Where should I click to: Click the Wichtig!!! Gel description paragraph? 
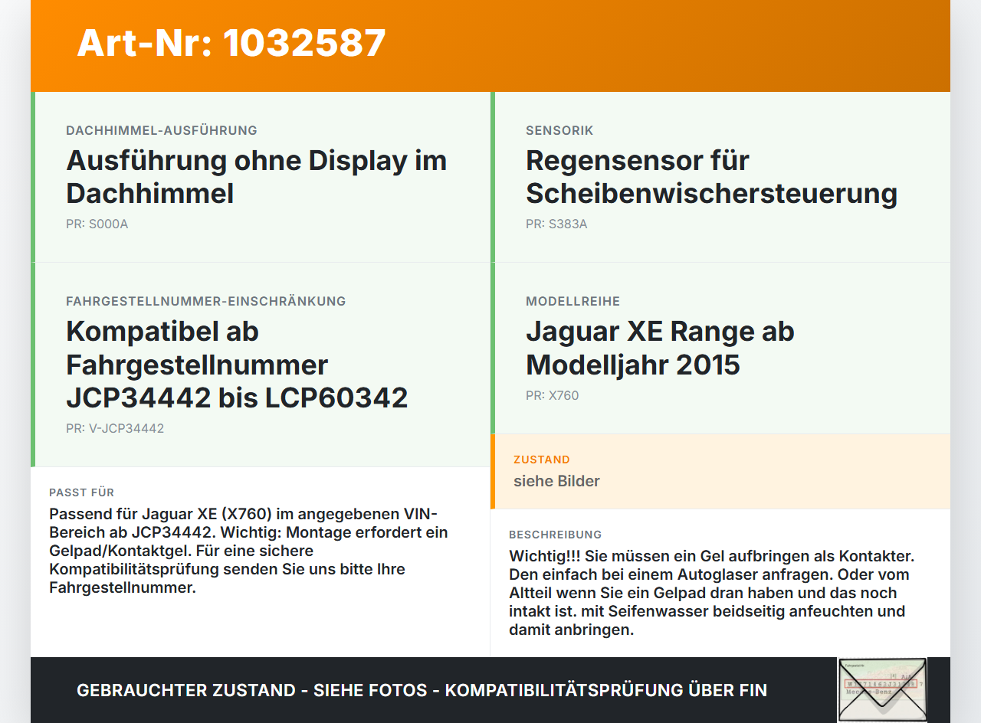click(x=711, y=593)
